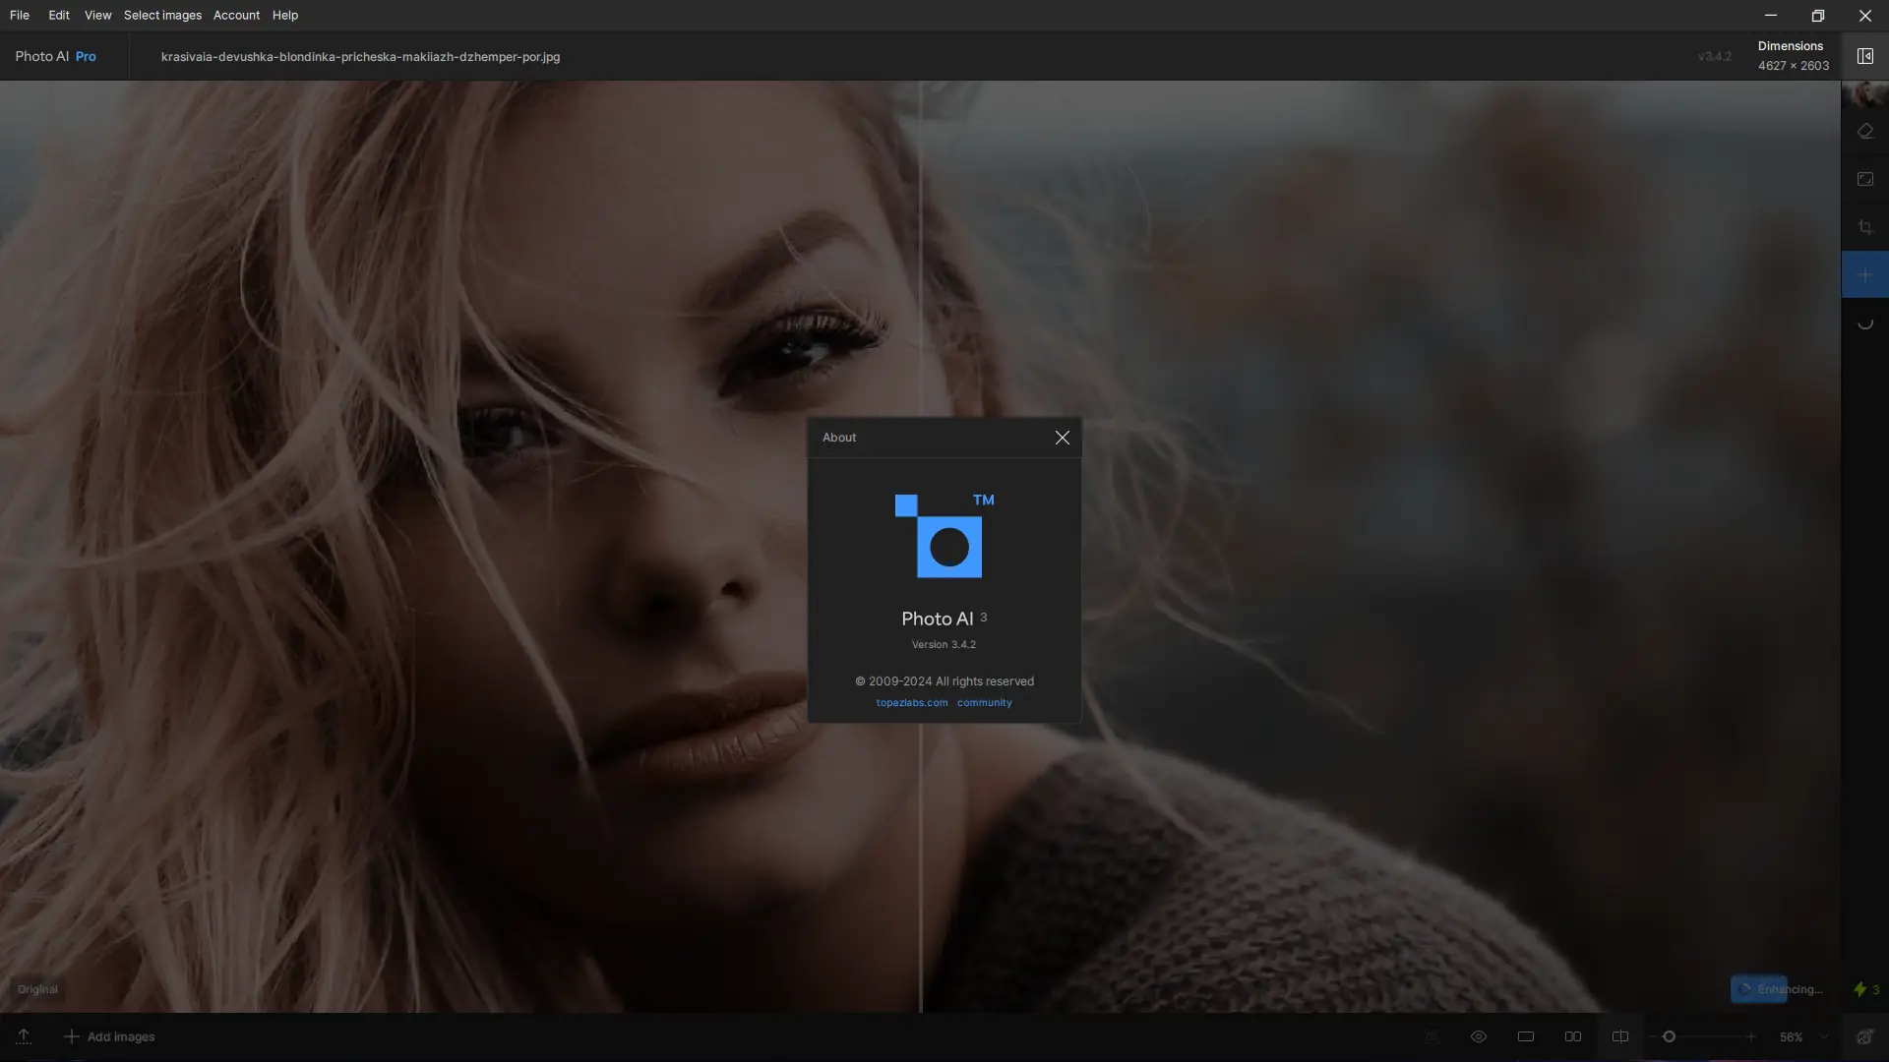This screenshot has width=1889, height=1062.
Task: Select the Crop tool
Action: [x=1864, y=227]
